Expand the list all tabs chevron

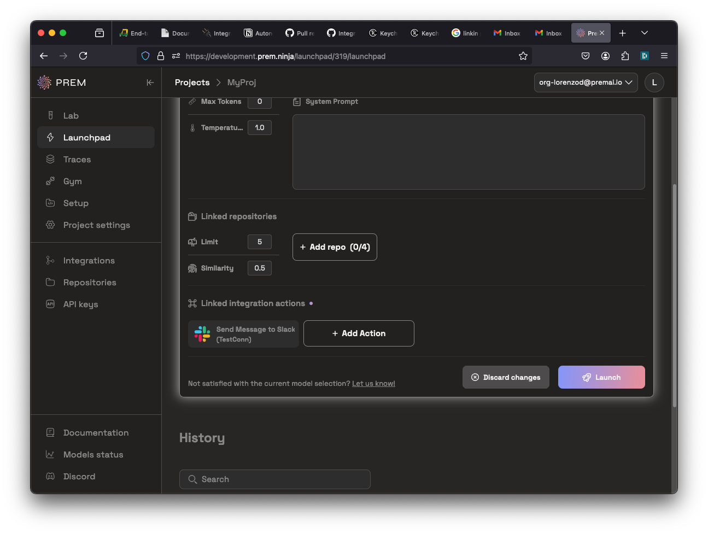click(645, 33)
